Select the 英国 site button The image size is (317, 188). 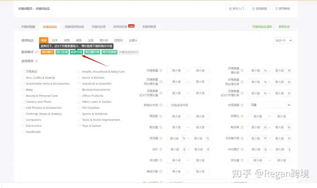point(67,41)
